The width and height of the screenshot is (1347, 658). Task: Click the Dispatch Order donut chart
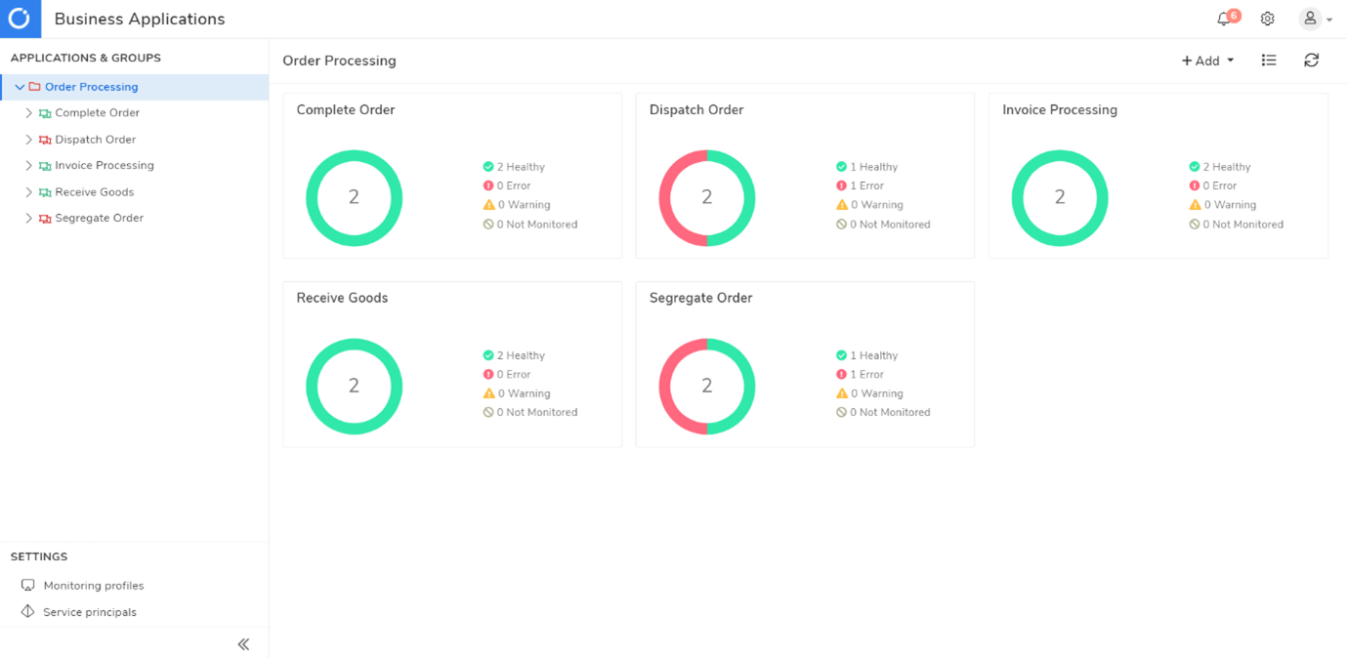707,198
